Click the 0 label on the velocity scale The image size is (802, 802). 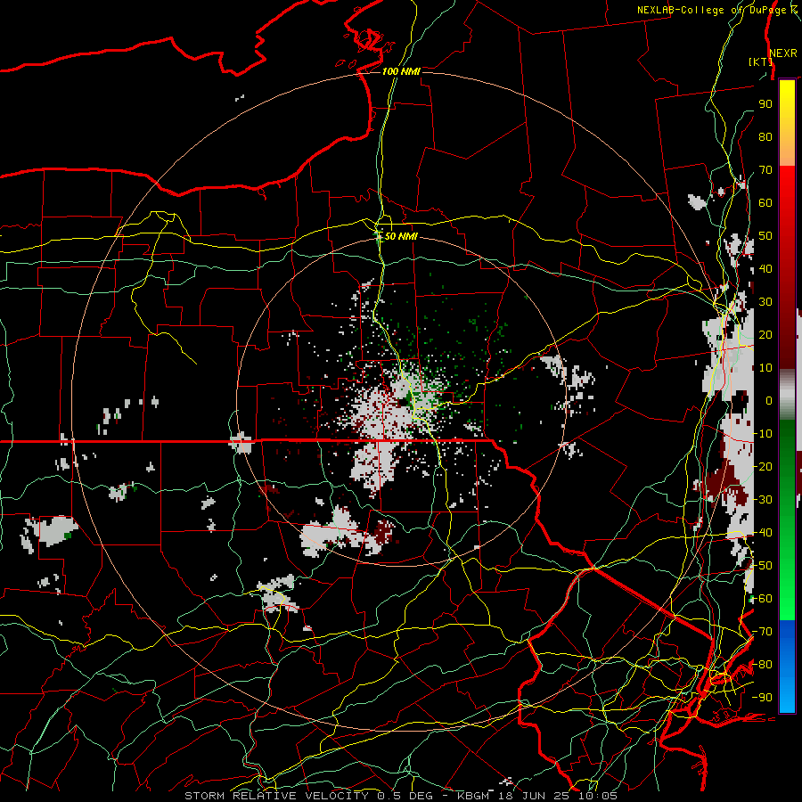coord(769,400)
